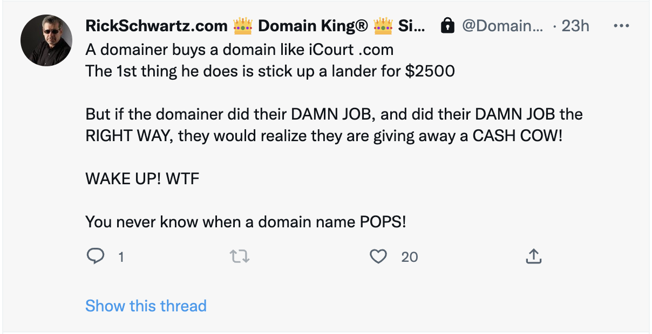Click the padlock protected-account icon
Viewport: 652px width, 334px height.
(447, 26)
